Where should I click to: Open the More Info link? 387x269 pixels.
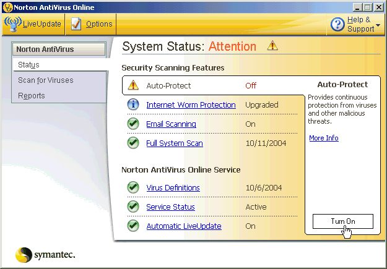(324, 138)
